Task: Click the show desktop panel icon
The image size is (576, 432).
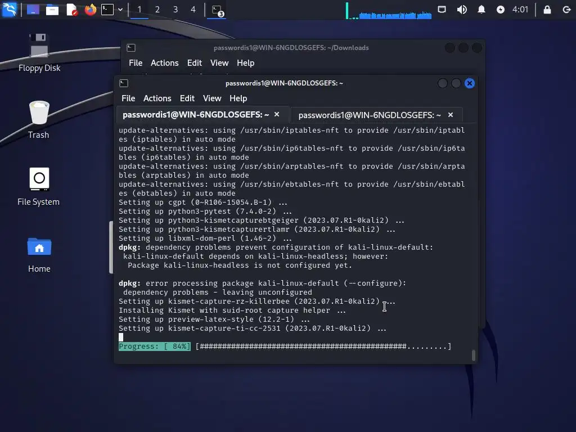Action: 33,10
